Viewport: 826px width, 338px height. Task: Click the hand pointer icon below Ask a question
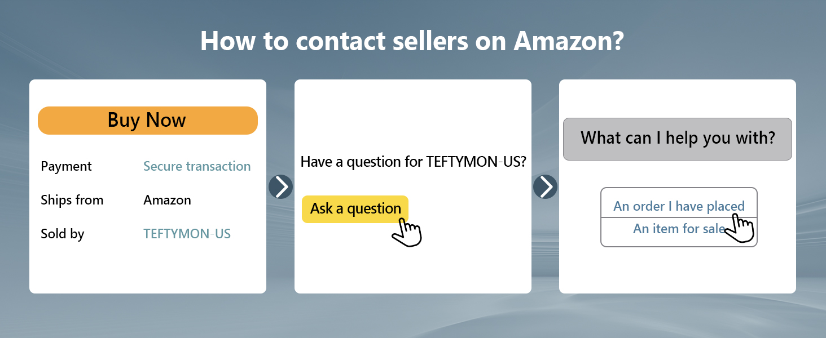407,232
